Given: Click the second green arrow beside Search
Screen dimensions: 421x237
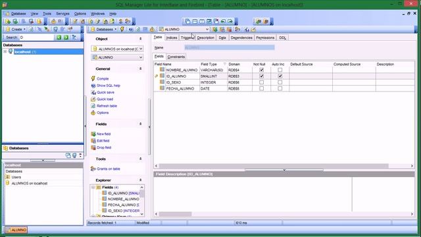Looking at the screenshot, I should click(x=66, y=38).
